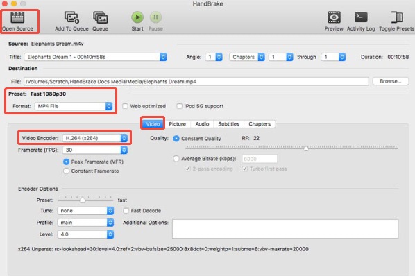Viewport: 415px width, 276px height.
Task: Open the Format MP4 File dropdown
Action: tap(74, 106)
